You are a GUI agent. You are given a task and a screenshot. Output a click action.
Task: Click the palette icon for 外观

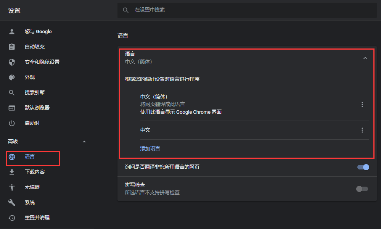pyautogui.click(x=12, y=77)
